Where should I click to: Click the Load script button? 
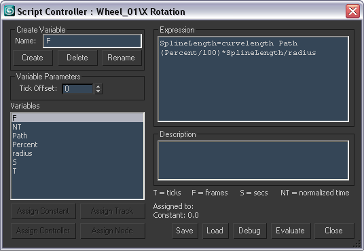click(x=215, y=231)
